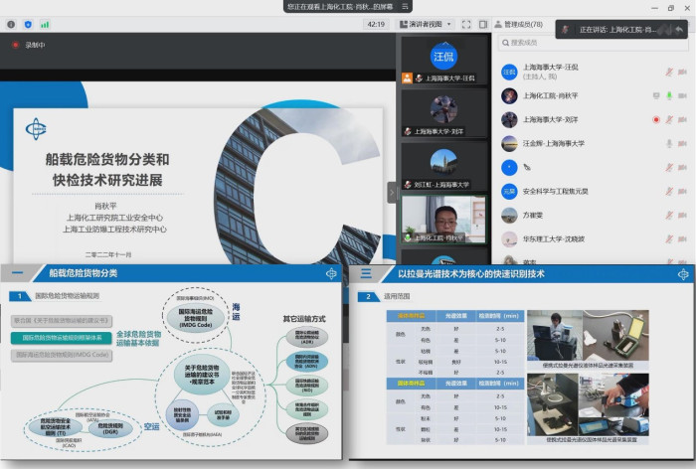Click the 国际危险货物运输规则 section label
696x469 pixels.
(x=67, y=296)
